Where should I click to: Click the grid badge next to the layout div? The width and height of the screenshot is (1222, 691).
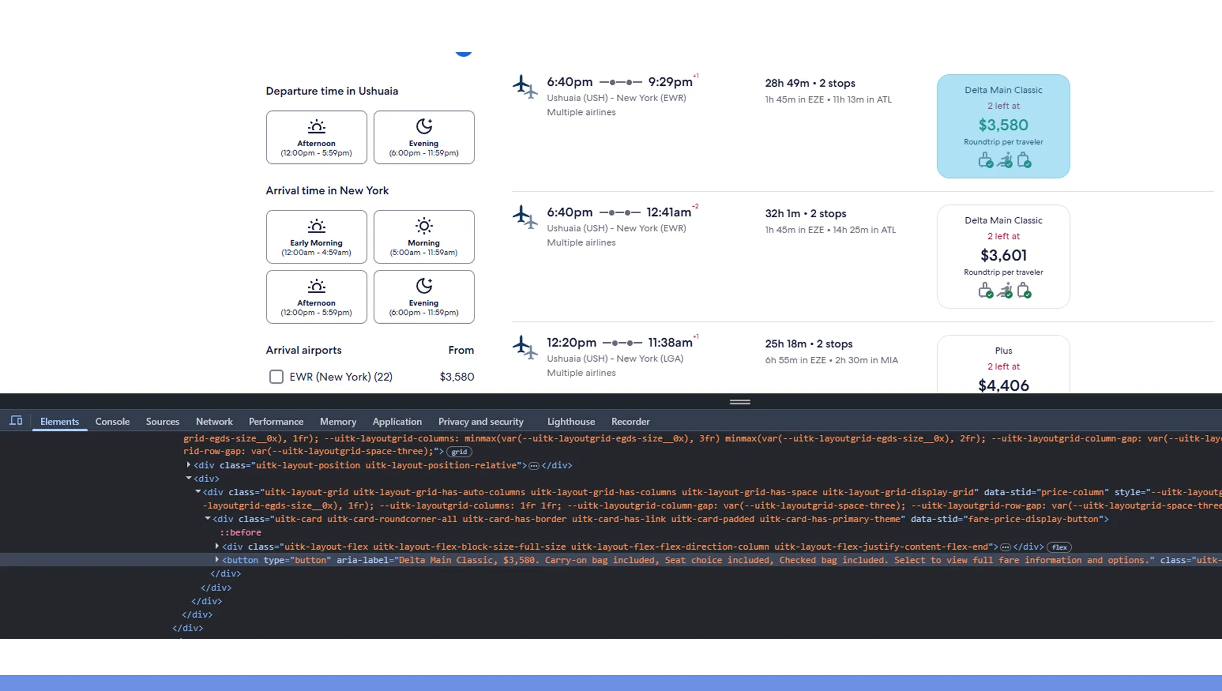(460, 451)
